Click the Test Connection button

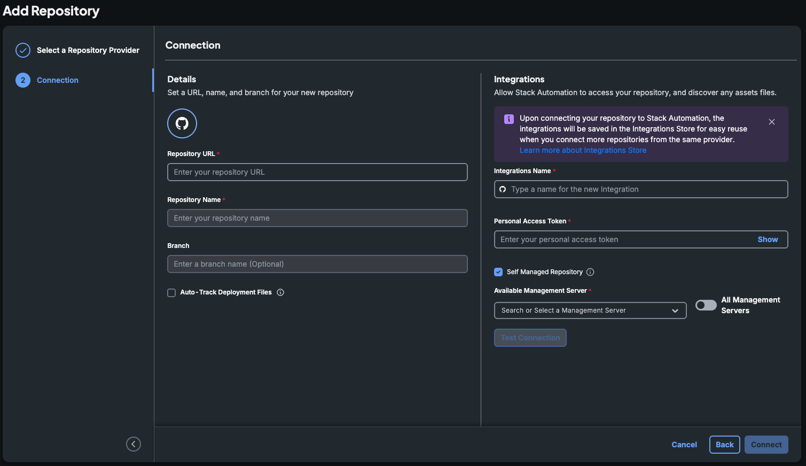530,338
